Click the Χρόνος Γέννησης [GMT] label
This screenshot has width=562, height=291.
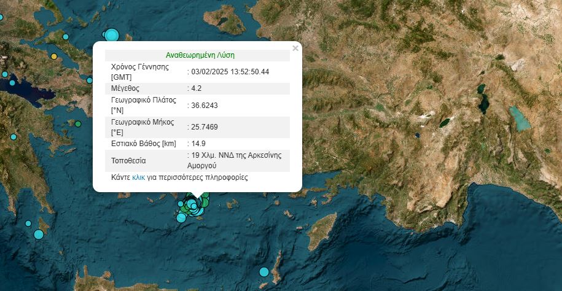[x=140, y=72]
